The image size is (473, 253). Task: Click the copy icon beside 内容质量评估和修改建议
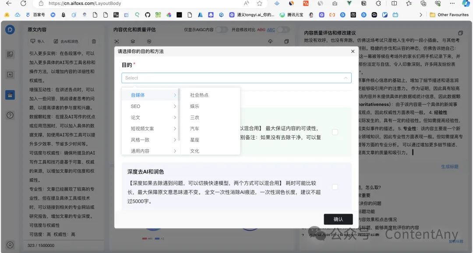[x=460, y=33]
